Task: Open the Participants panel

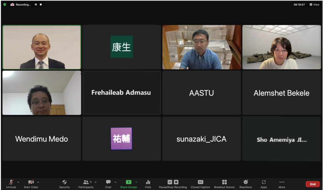Action: pos(86,182)
